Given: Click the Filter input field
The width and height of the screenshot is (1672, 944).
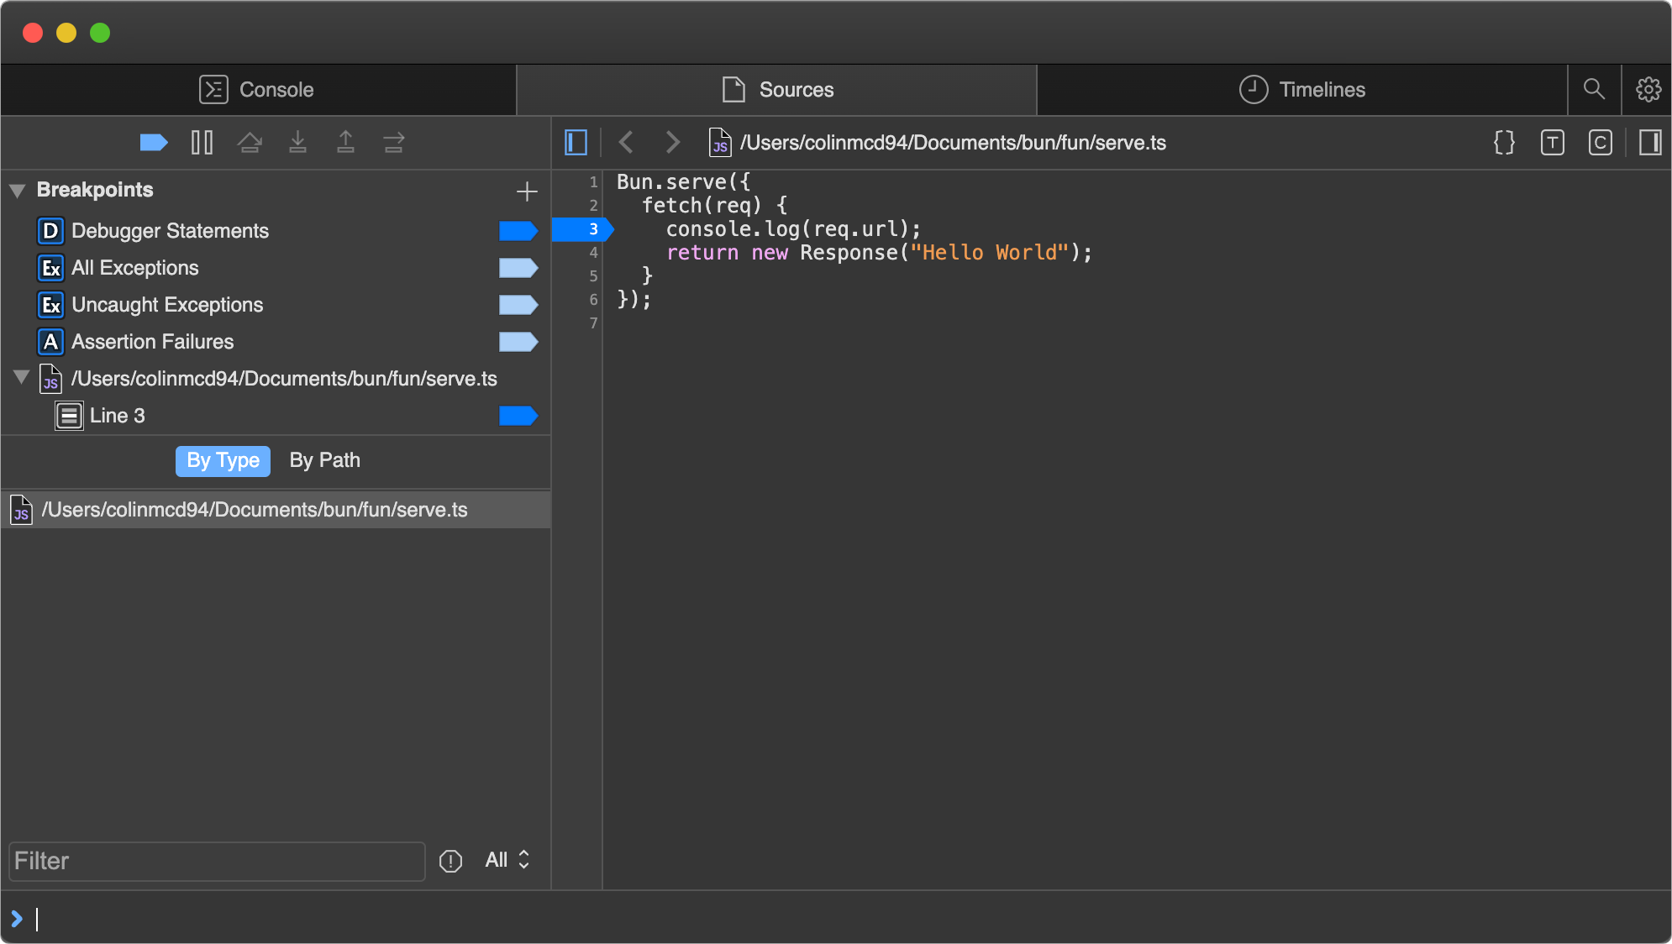Looking at the screenshot, I should coord(217,861).
